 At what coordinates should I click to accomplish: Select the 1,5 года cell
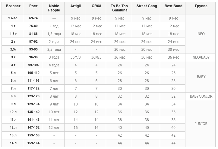(54, 34)
